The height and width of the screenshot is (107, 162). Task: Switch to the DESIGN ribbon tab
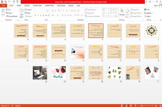tap(27, 6)
